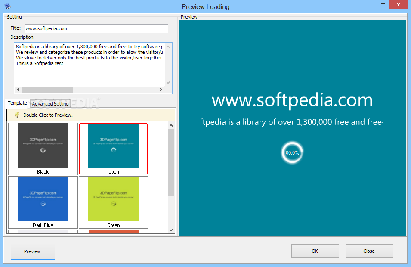Viewport: 411px width, 267px height.
Task: Click the app icon in the title bar
Action: (8, 6)
